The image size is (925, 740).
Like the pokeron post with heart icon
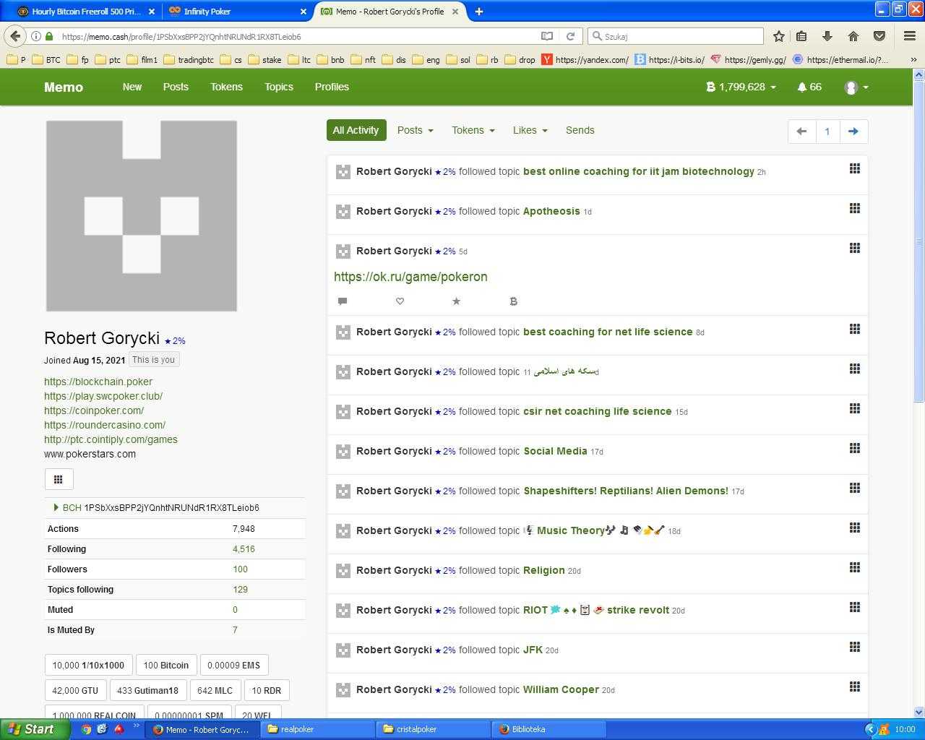[x=400, y=301]
